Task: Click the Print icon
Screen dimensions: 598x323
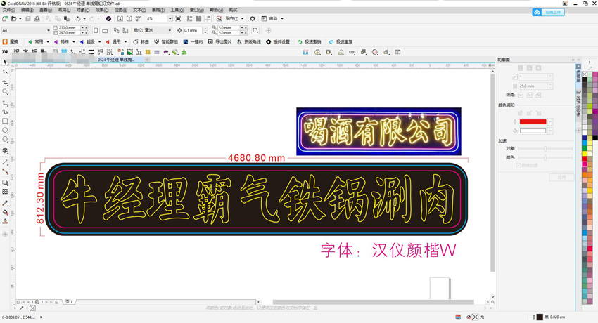Action: (37, 19)
